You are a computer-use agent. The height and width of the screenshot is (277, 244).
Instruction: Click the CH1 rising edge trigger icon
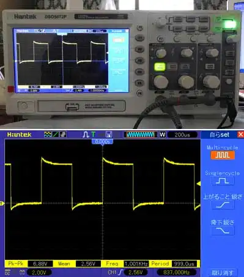121,272
